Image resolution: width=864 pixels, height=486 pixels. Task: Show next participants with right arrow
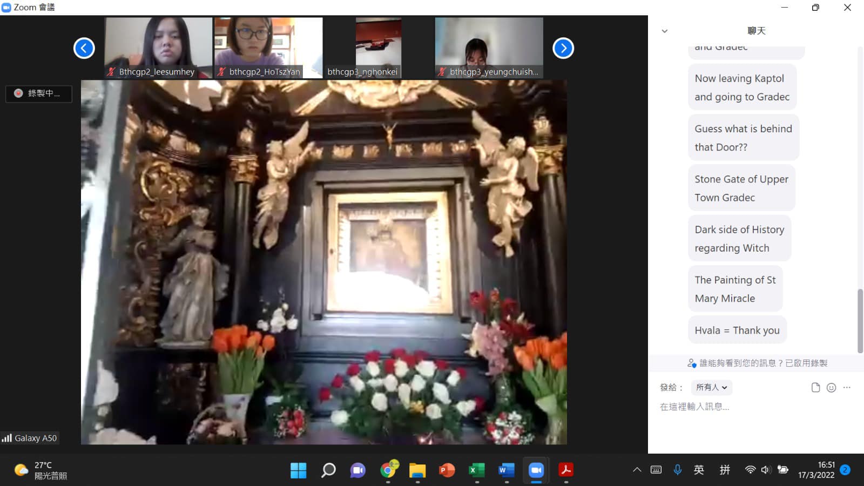(563, 48)
